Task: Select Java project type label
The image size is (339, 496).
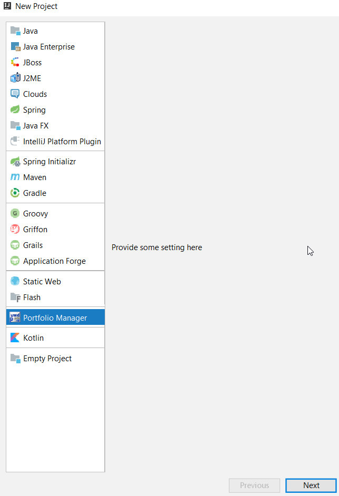Action: [x=31, y=31]
